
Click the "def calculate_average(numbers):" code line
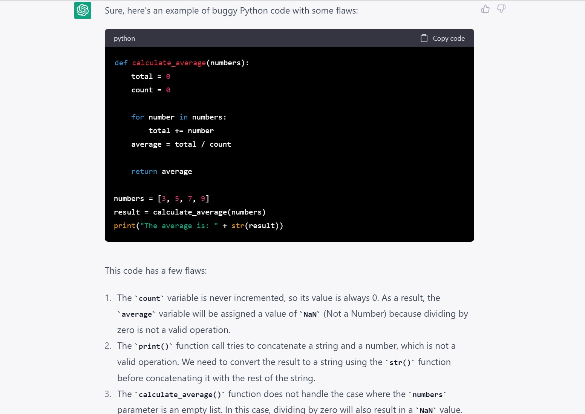pyautogui.click(x=182, y=63)
